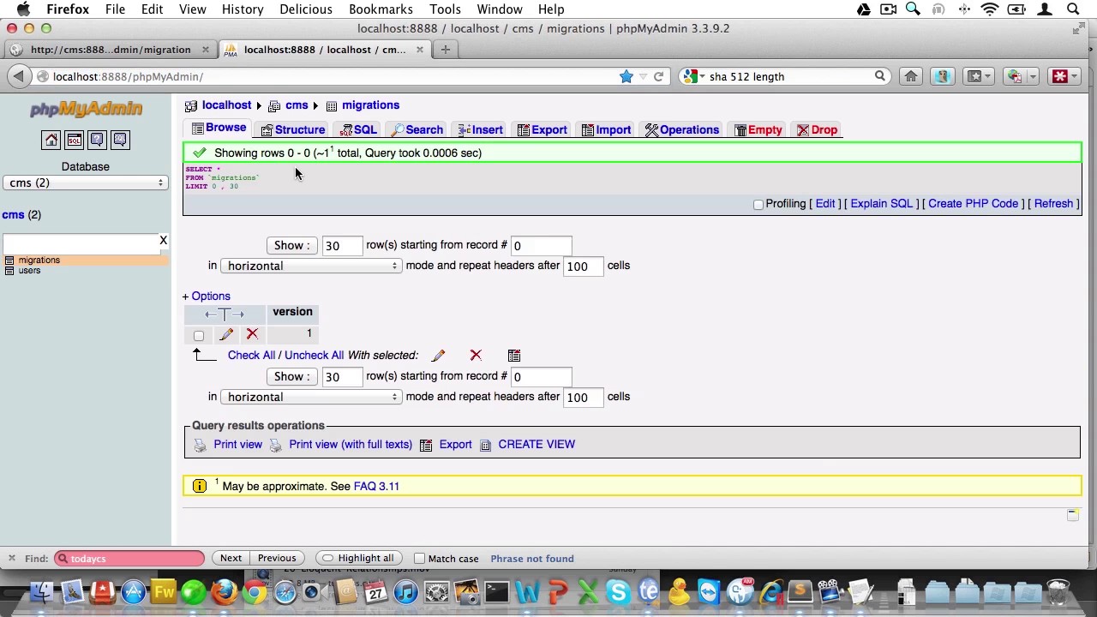The height and width of the screenshot is (617, 1097).
Task: Open the Operations tab
Action: (682, 130)
